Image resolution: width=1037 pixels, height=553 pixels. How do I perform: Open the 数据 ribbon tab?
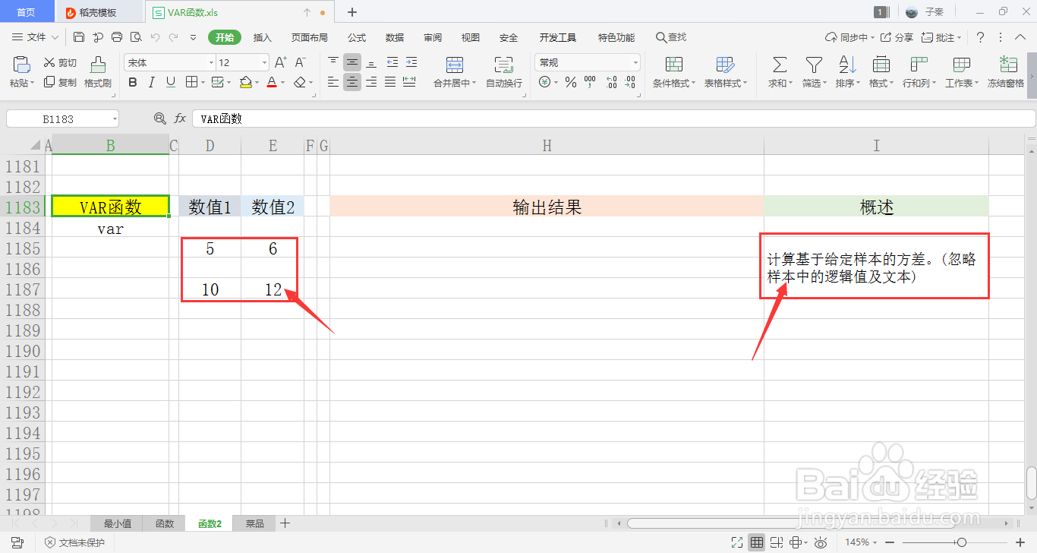395,37
